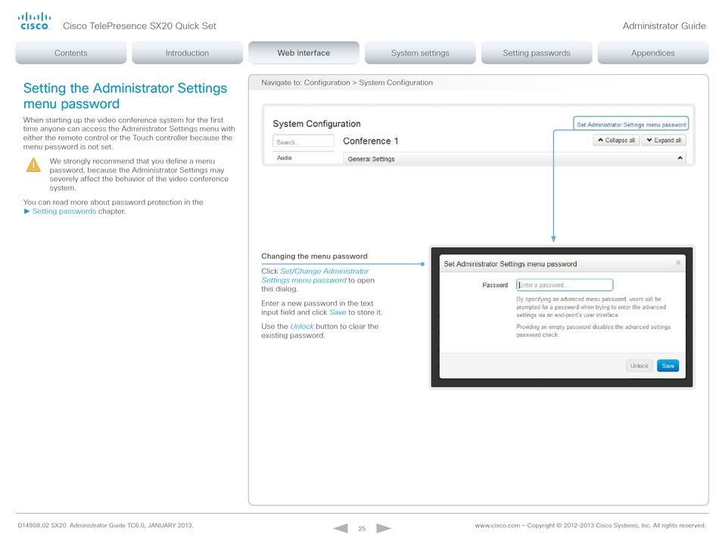Viewport: 719px width, 538px height.
Task: Click the Collapse all button
Action: (616, 140)
